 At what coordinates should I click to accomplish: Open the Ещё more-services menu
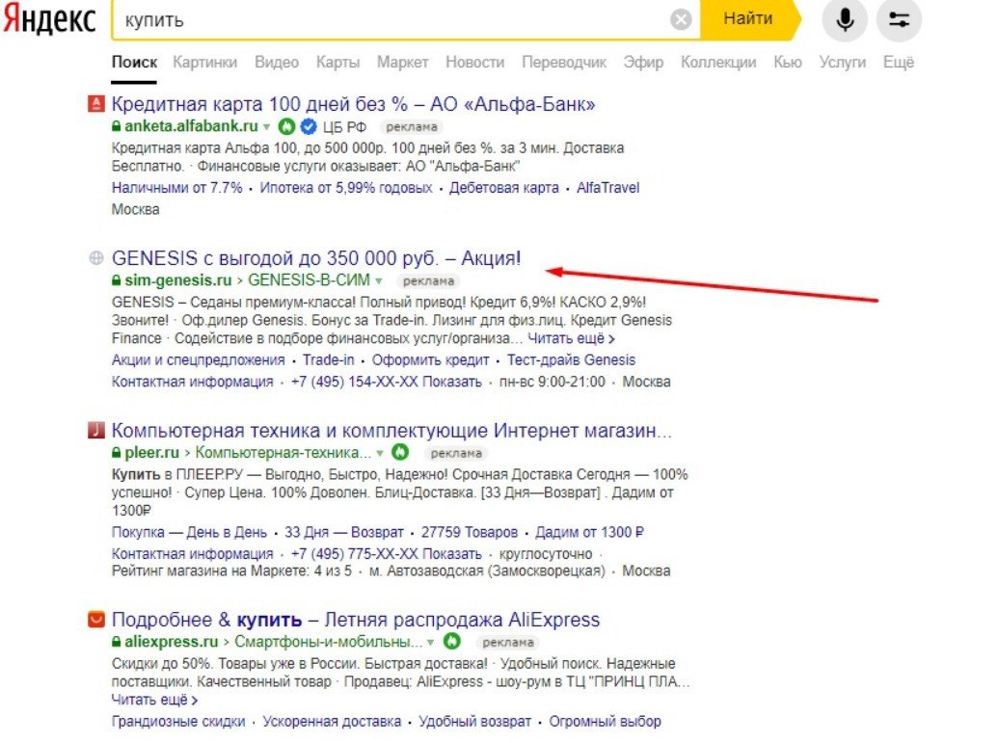tap(898, 62)
